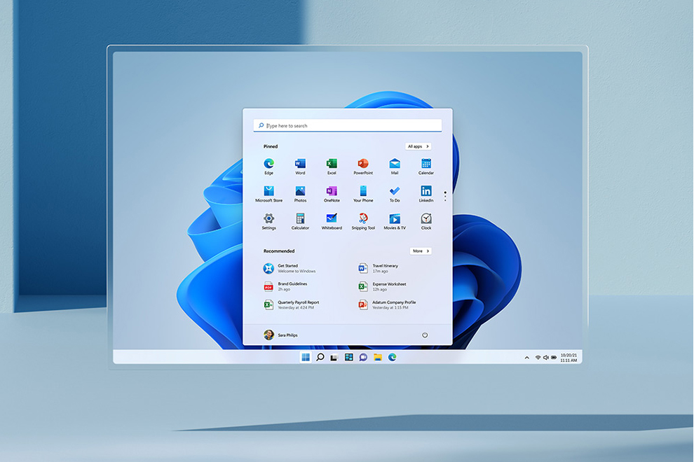694x462 pixels.
Task: Open Sara Philips user account menu
Action: tap(280, 335)
